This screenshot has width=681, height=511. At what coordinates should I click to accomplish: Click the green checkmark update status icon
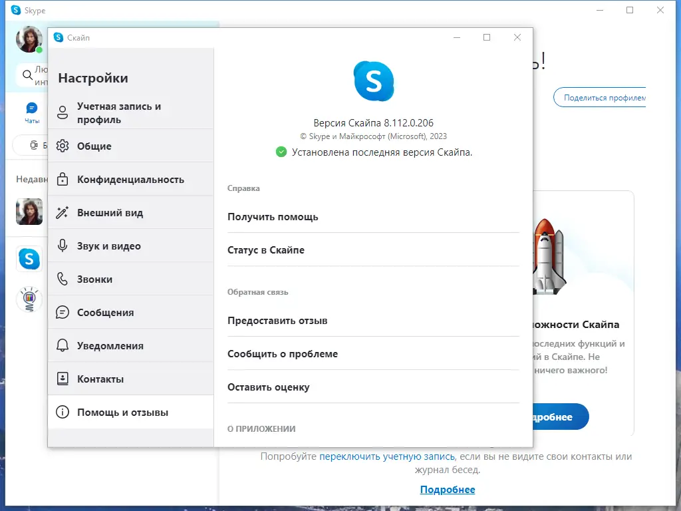pos(281,152)
